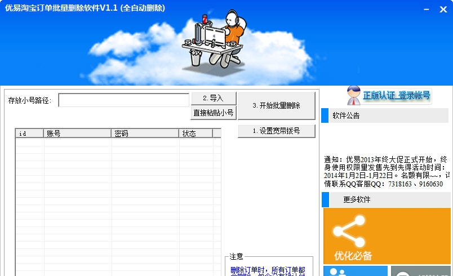
Task: Minimize the window
Action: pos(427,10)
